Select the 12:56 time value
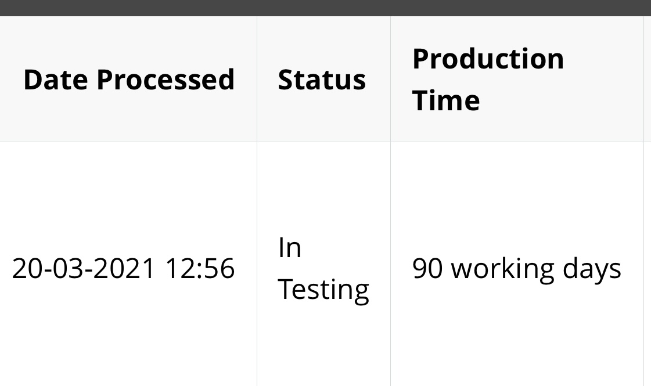 pos(200,268)
